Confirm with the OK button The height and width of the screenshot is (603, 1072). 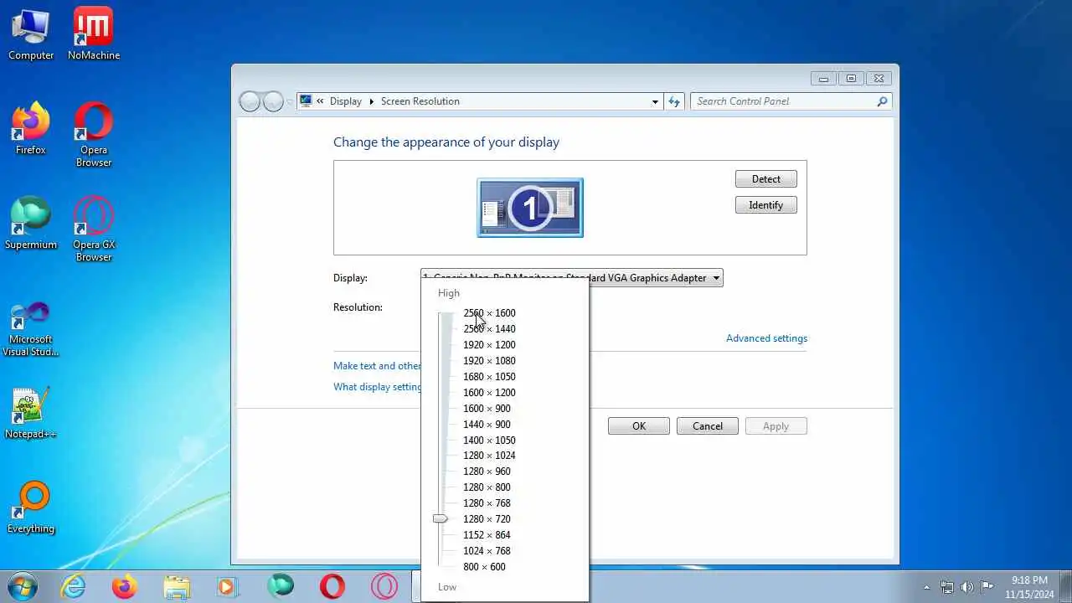pyautogui.click(x=639, y=426)
